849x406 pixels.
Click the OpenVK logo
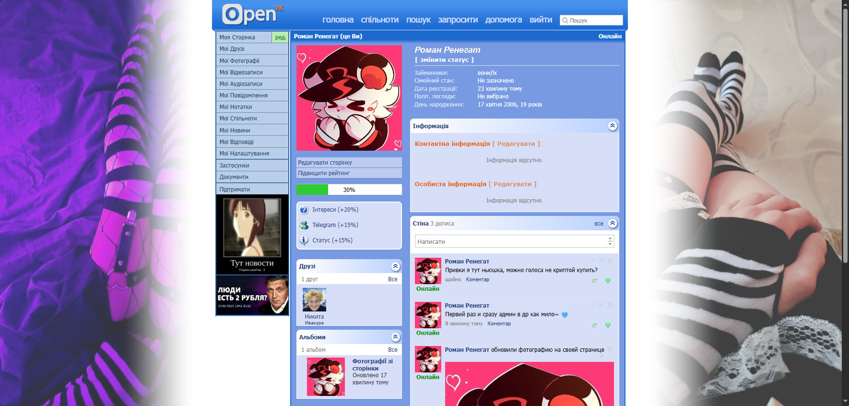[x=253, y=14]
